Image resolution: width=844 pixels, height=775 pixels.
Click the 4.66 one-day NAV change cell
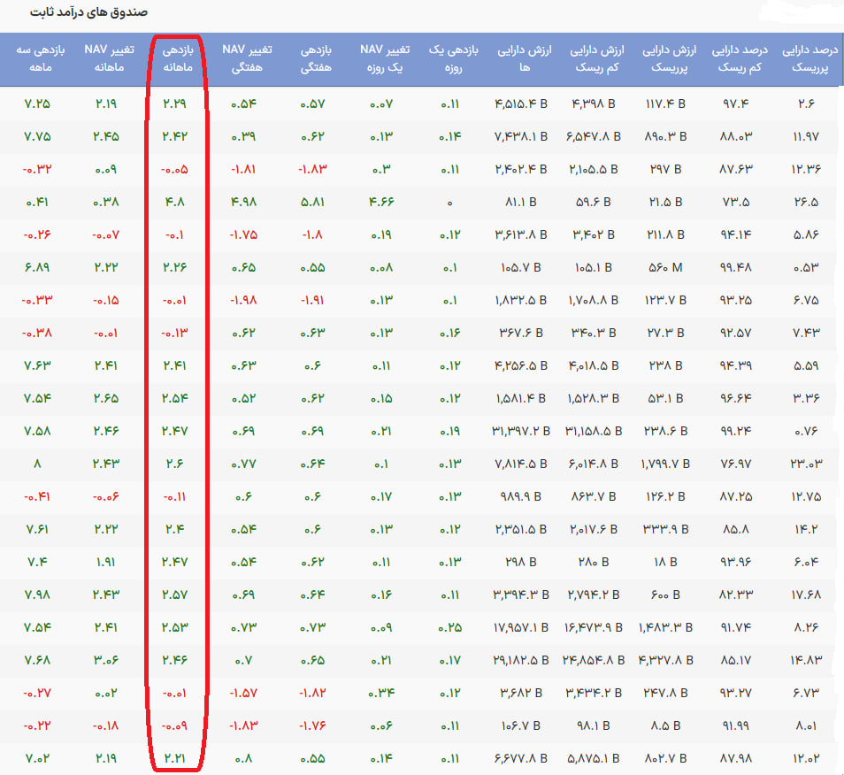(384, 202)
